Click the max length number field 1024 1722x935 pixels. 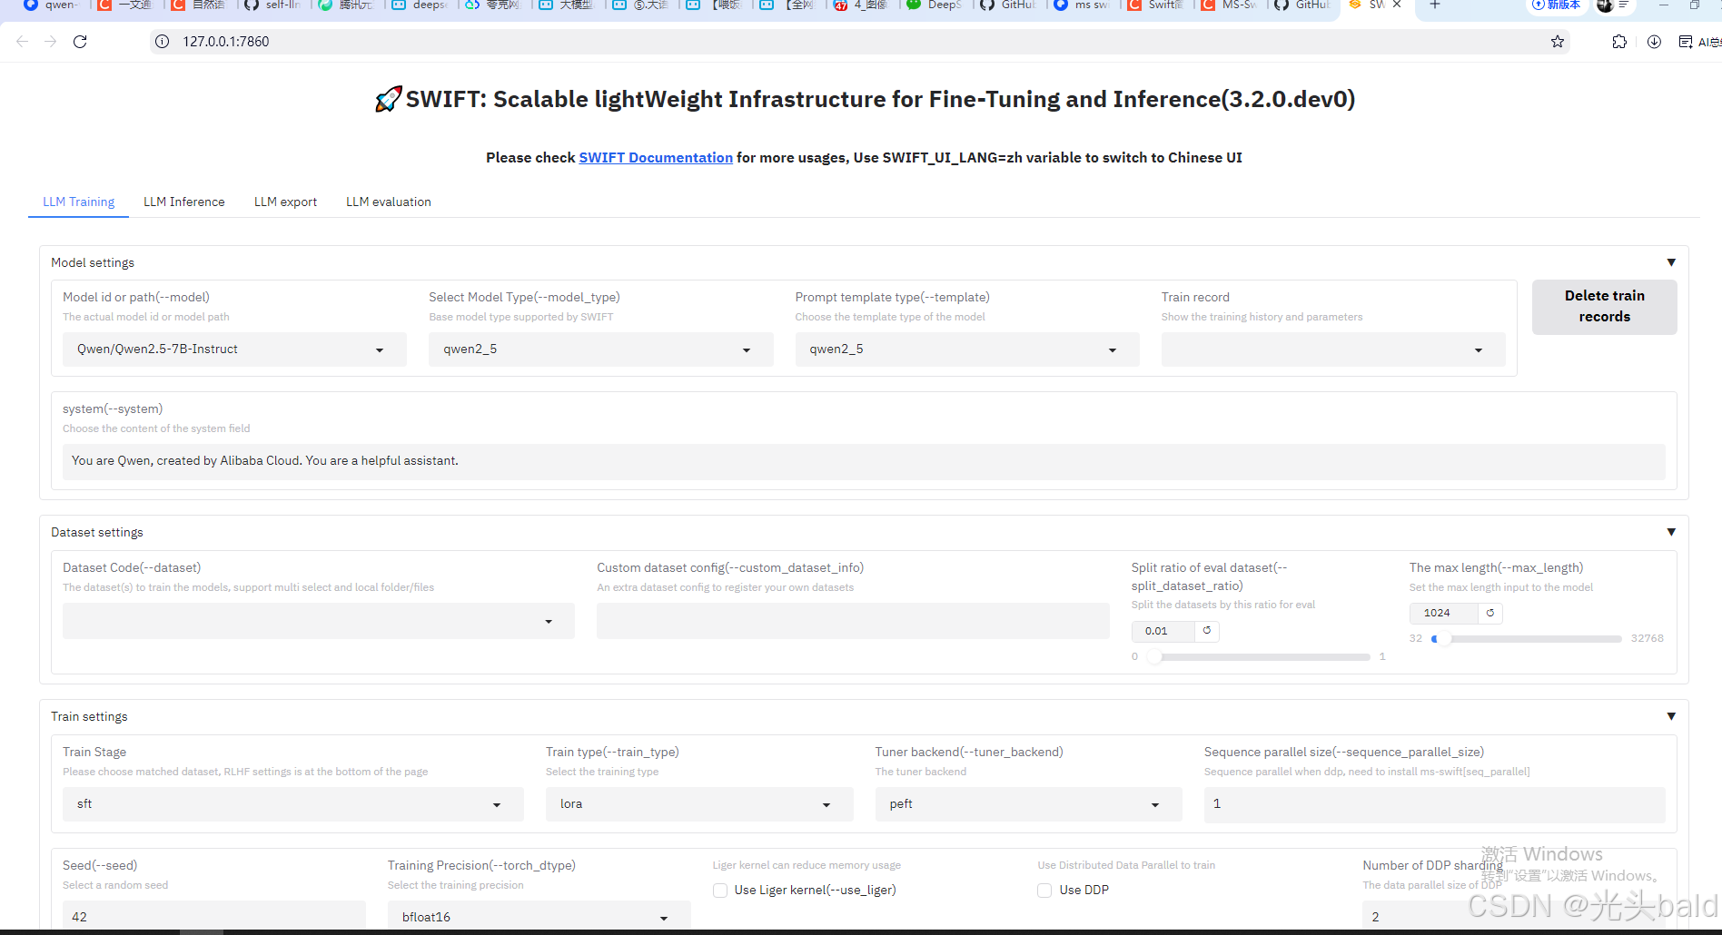tap(1443, 614)
